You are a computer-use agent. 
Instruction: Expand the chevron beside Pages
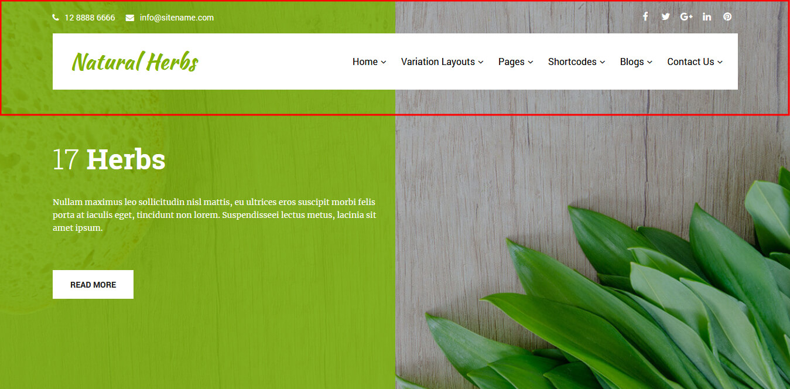click(531, 62)
